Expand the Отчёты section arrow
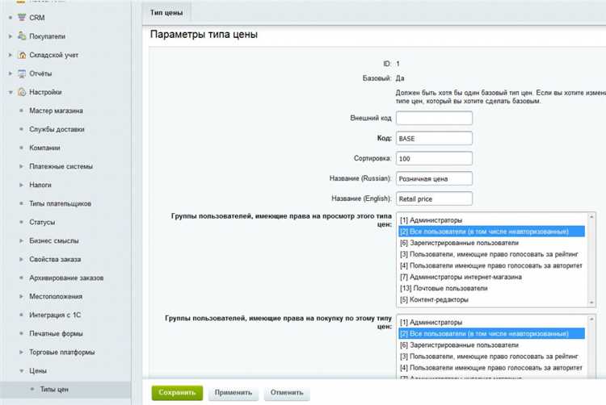Viewport: 606px width, 405px height. pos(11,73)
